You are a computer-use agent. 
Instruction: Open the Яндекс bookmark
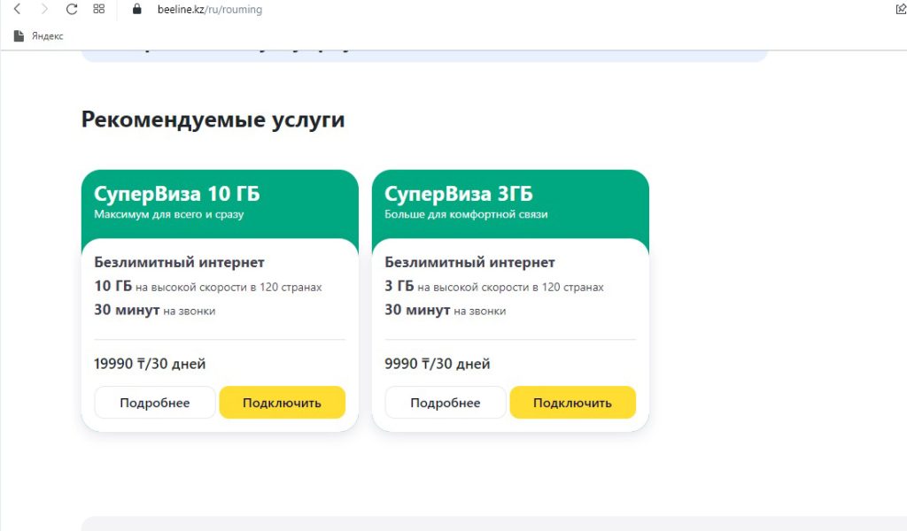click(x=38, y=35)
